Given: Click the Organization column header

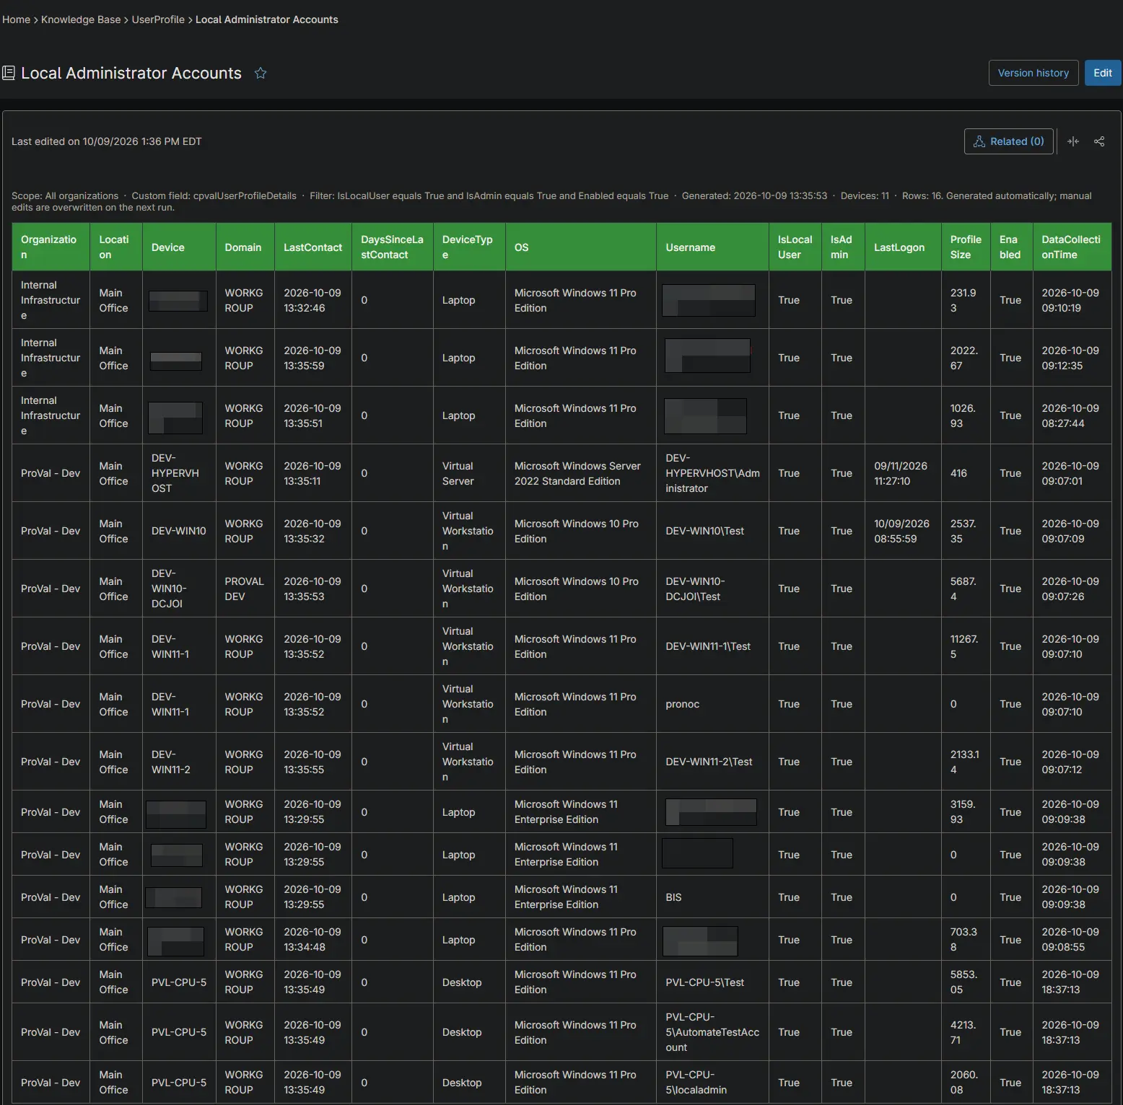Looking at the screenshot, I should (51, 247).
